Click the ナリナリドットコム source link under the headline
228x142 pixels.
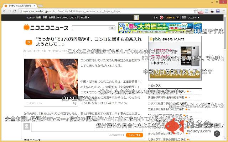pyautogui.click(x=58, y=51)
